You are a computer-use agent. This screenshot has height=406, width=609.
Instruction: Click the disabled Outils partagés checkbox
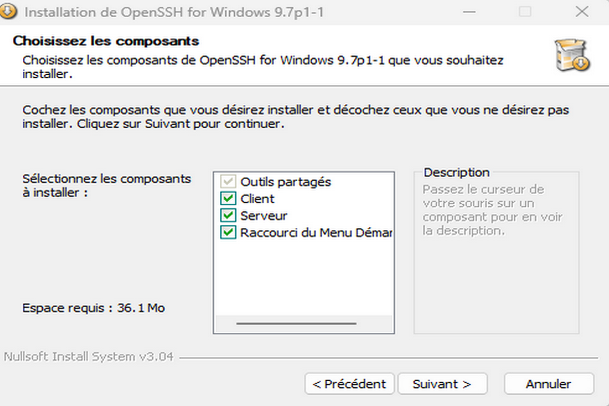click(228, 181)
